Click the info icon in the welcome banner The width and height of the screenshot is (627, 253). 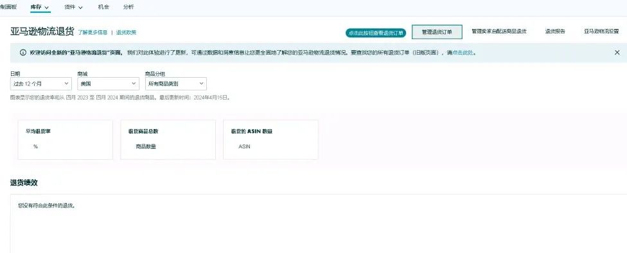coord(22,53)
